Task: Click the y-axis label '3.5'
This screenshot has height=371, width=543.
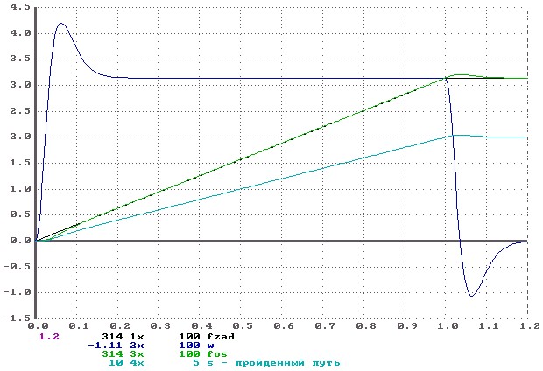Action: 20,59
